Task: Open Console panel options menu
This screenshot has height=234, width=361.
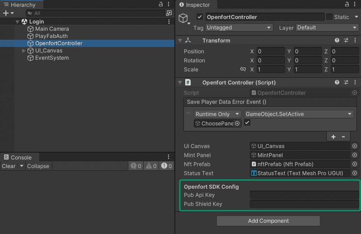Action: pyautogui.click(x=169, y=157)
